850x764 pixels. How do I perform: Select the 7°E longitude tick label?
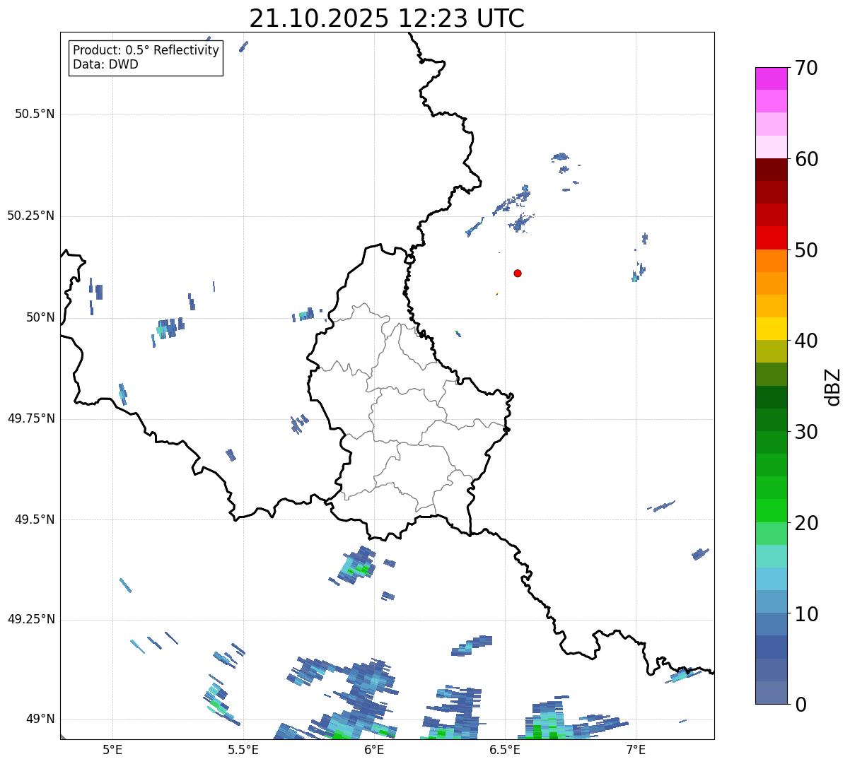point(636,749)
